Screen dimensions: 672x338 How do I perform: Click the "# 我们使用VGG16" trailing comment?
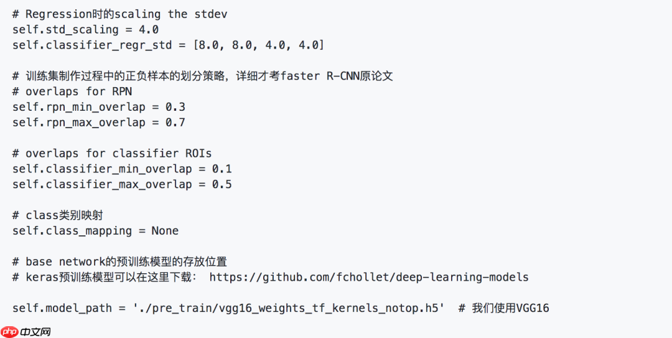point(504,308)
